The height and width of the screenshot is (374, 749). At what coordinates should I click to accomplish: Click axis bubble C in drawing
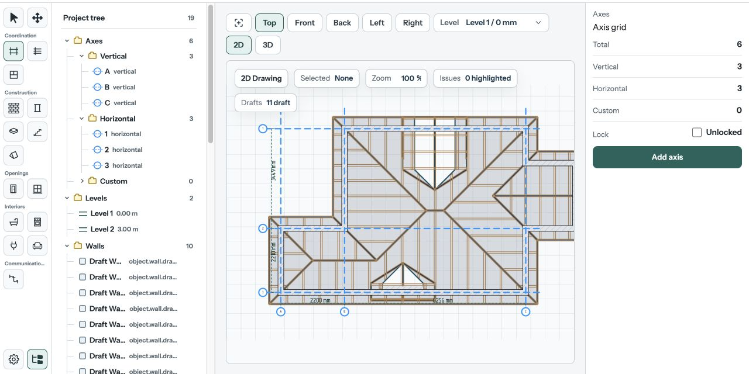tap(525, 311)
